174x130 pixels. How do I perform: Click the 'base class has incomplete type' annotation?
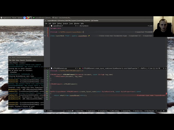113,36
